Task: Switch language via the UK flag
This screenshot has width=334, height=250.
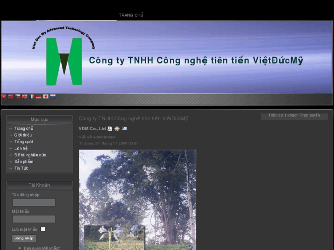Action: tap(25, 97)
